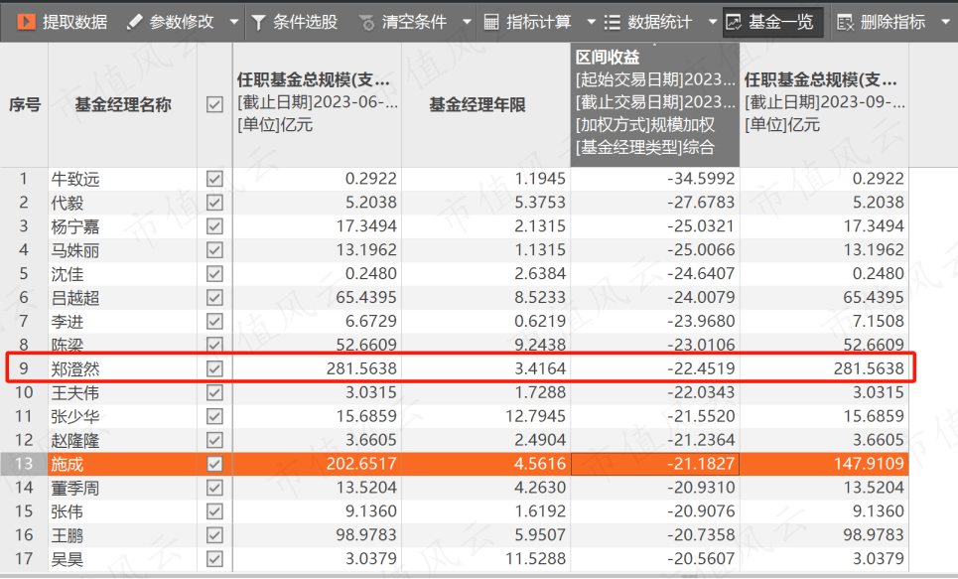Open dropdown arrow next to 指标计算

[x=591, y=21]
